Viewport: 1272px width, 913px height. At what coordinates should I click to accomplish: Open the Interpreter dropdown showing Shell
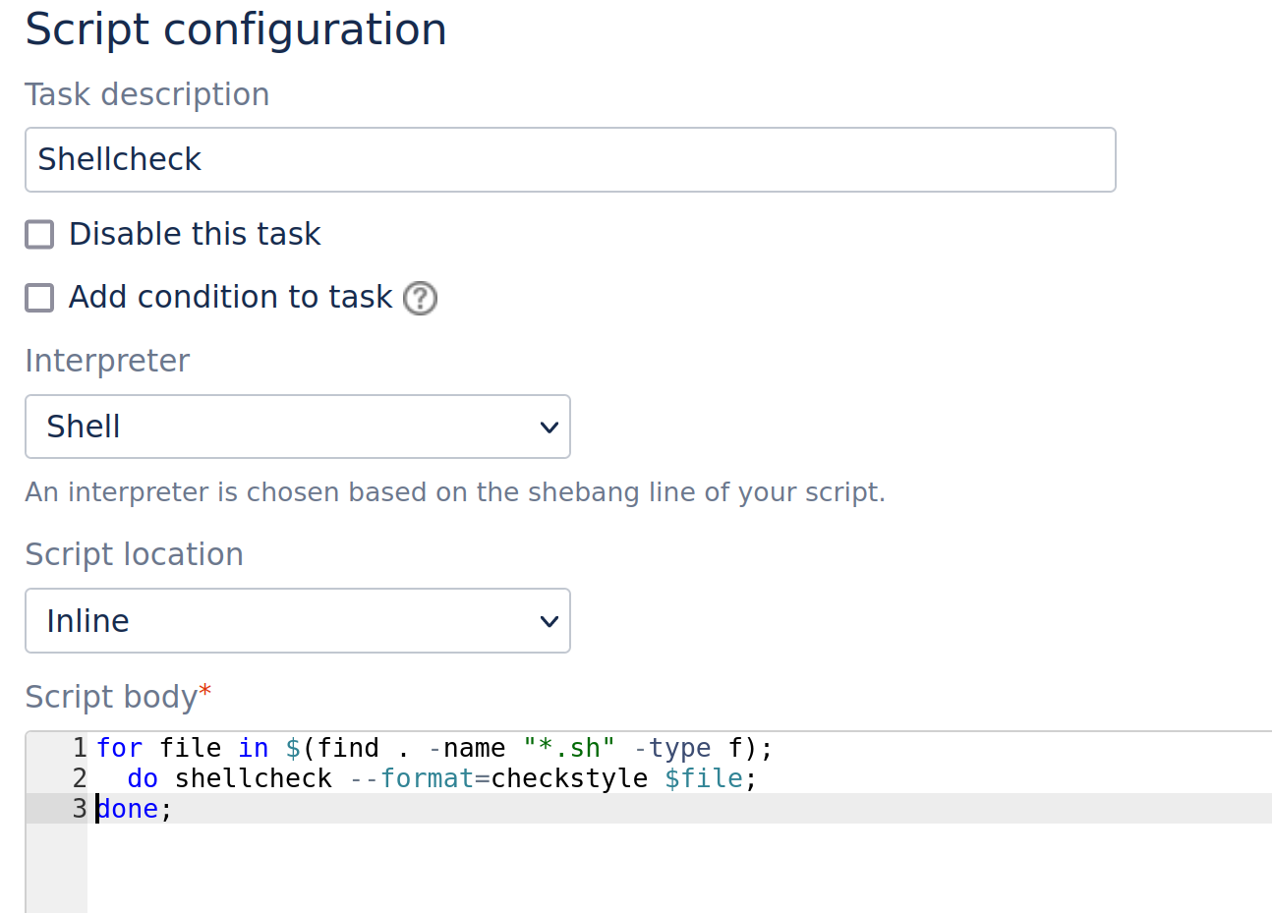click(x=297, y=427)
